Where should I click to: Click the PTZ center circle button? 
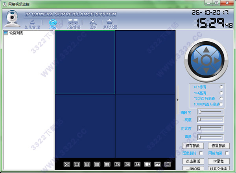pyautogui.click(x=206, y=60)
